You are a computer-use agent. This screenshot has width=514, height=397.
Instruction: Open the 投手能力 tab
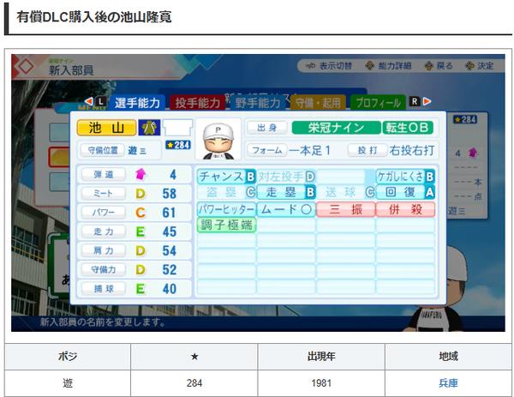tap(197, 102)
